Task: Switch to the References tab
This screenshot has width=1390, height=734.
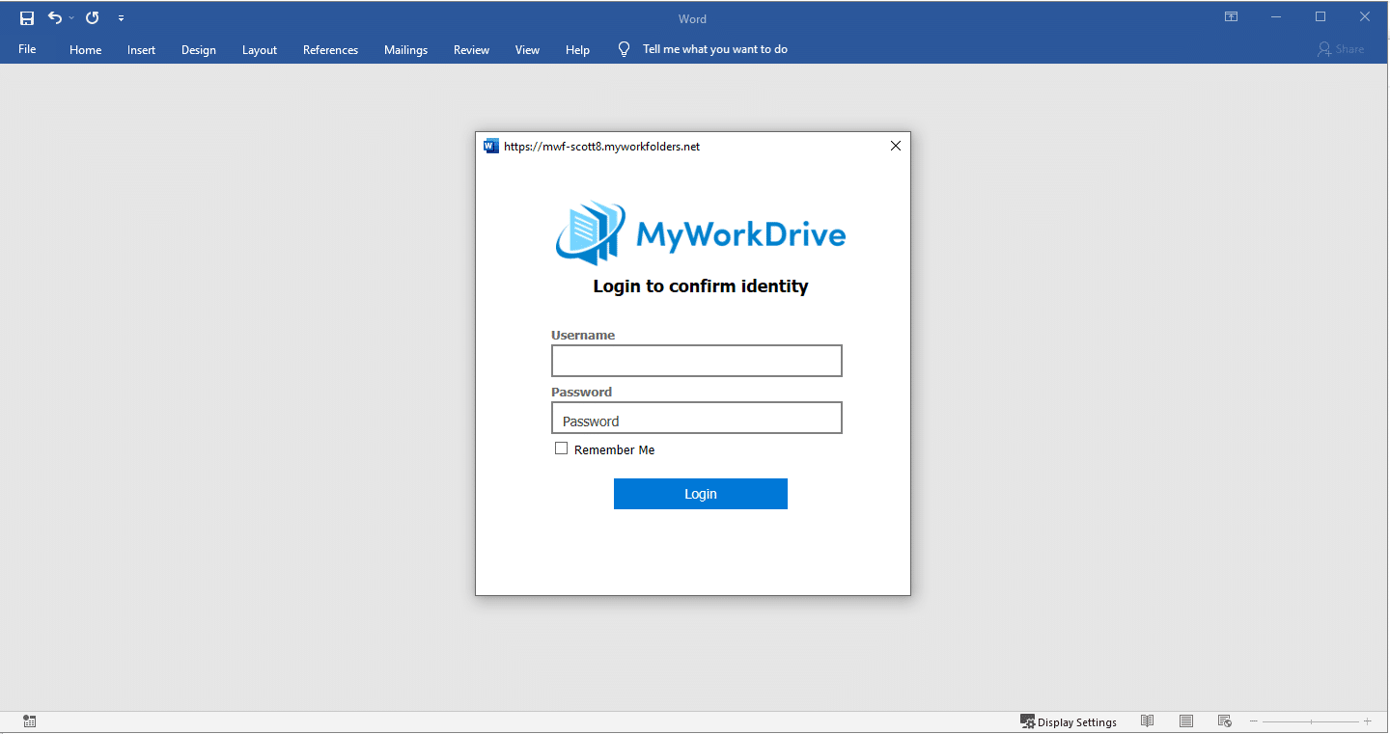Action: 330,50
